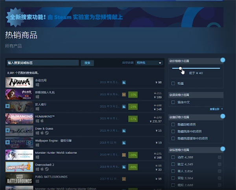
Task: Open the 相关性 sort dropdown
Action: tap(149, 63)
